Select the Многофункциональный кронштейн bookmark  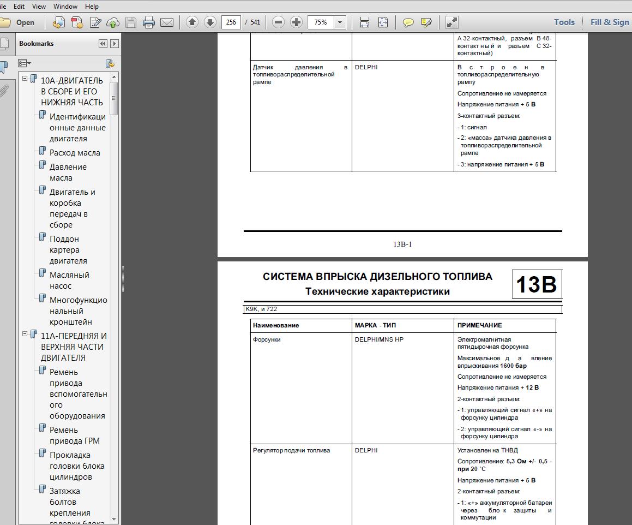[78, 311]
